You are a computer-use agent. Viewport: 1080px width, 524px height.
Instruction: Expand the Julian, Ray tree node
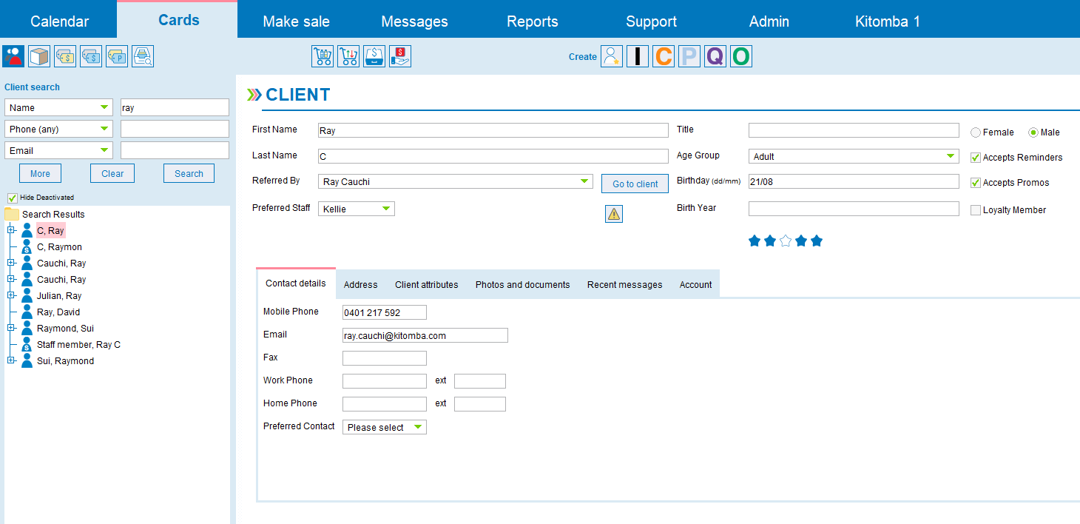(11, 295)
